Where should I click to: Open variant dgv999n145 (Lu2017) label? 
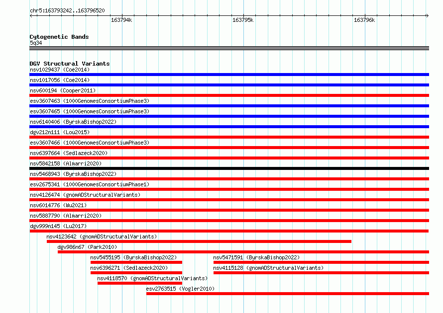(58, 226)
